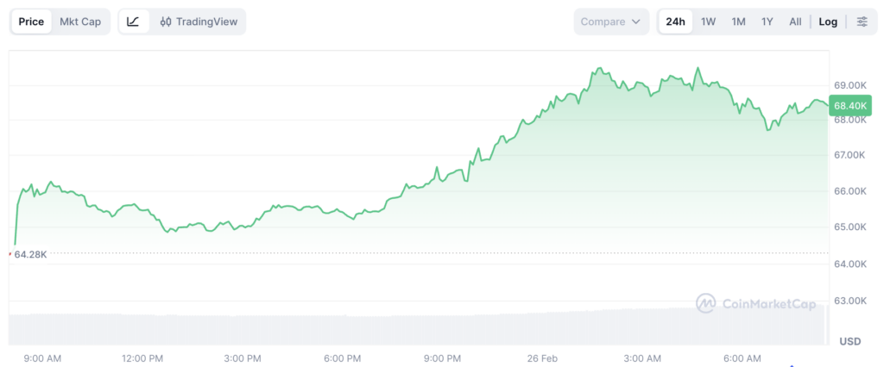This screenshot has height=367, width=884.
Task: Click the 64.28K opening price marker
Action: coord(30,254)
